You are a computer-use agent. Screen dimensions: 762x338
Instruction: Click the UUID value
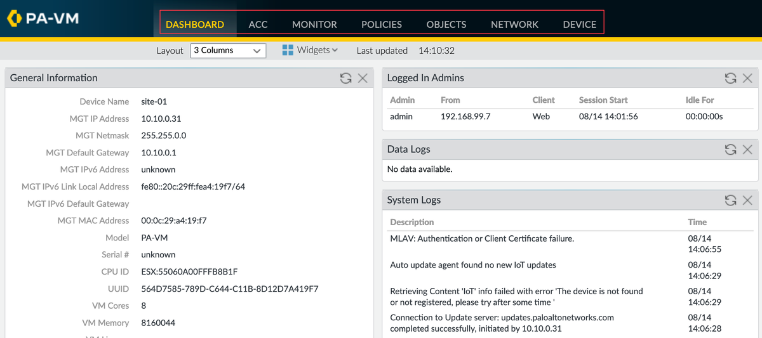pyautogui.click(x=230, y=289)
